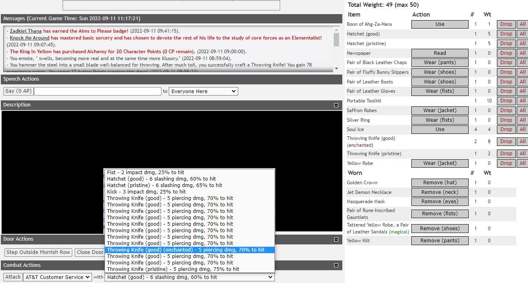
Task: Drop All Saffron Robes
Action: pos(523,110)
